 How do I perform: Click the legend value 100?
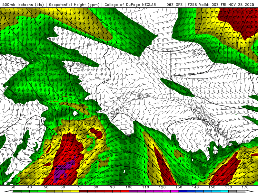129,187
